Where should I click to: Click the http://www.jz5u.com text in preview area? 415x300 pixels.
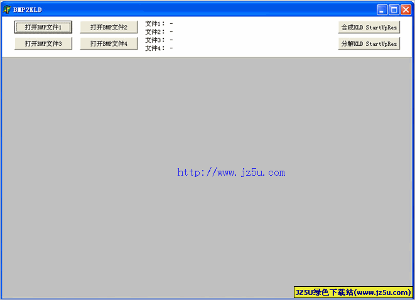coord(231,172)
